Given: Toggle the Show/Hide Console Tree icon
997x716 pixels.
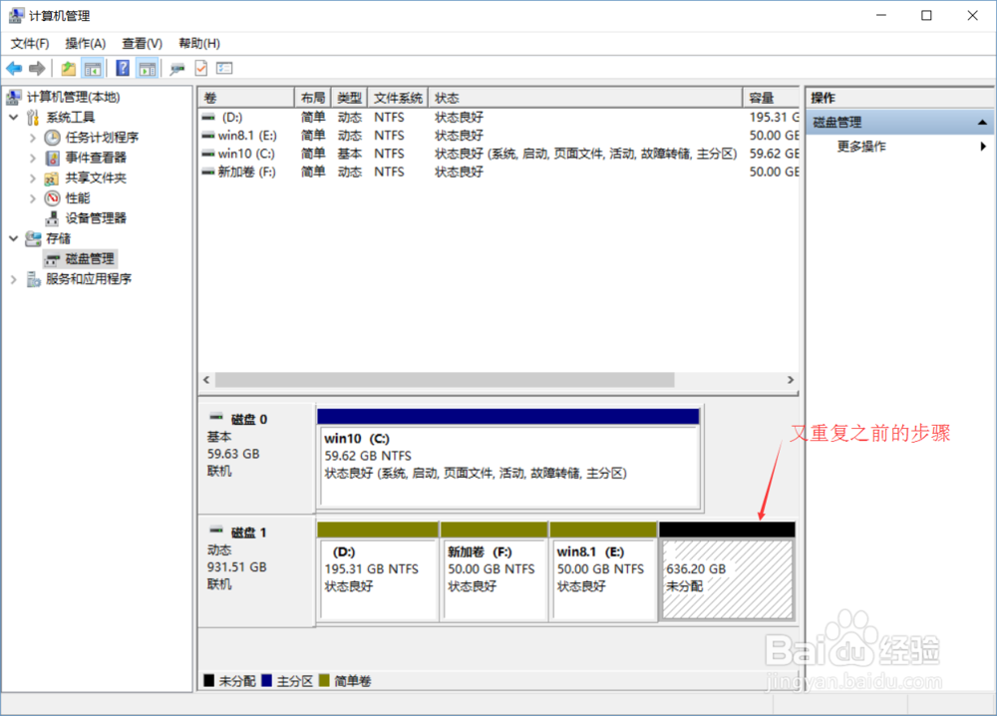Looking at the screenshot, I should coord(93,68).
